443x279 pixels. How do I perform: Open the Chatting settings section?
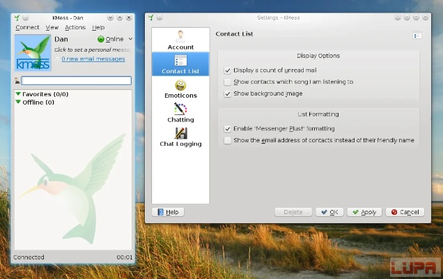(180, 109)
